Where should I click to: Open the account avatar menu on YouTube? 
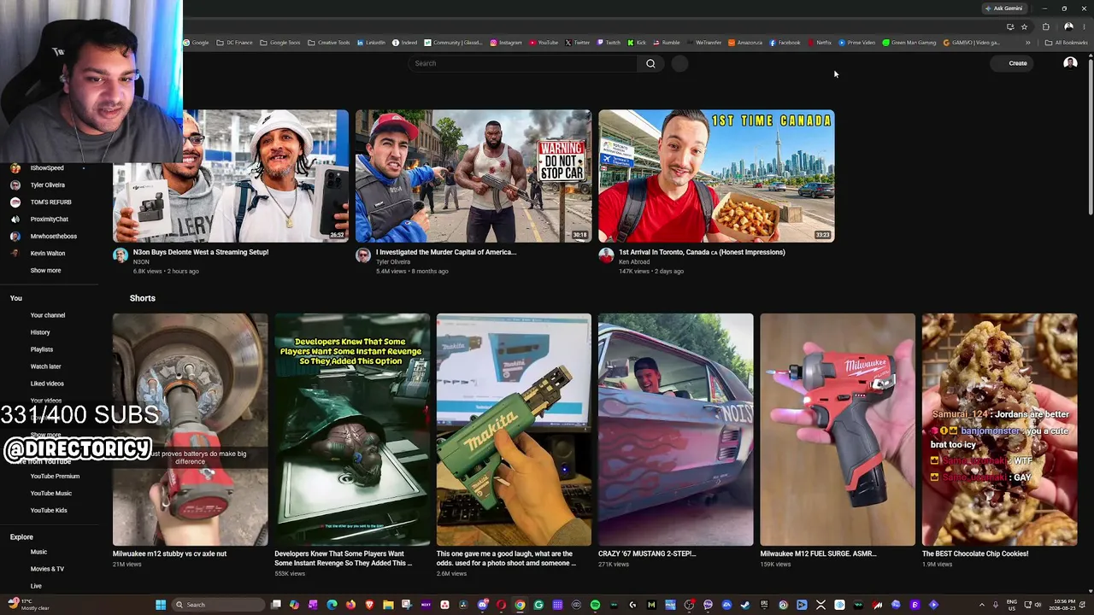1070,63
